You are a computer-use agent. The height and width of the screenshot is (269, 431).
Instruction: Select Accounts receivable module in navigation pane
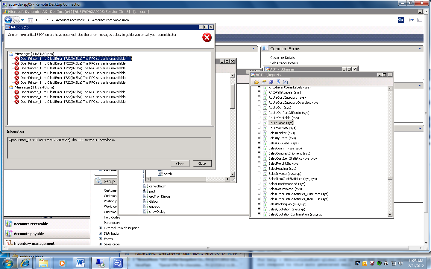(x=47, y=224)
